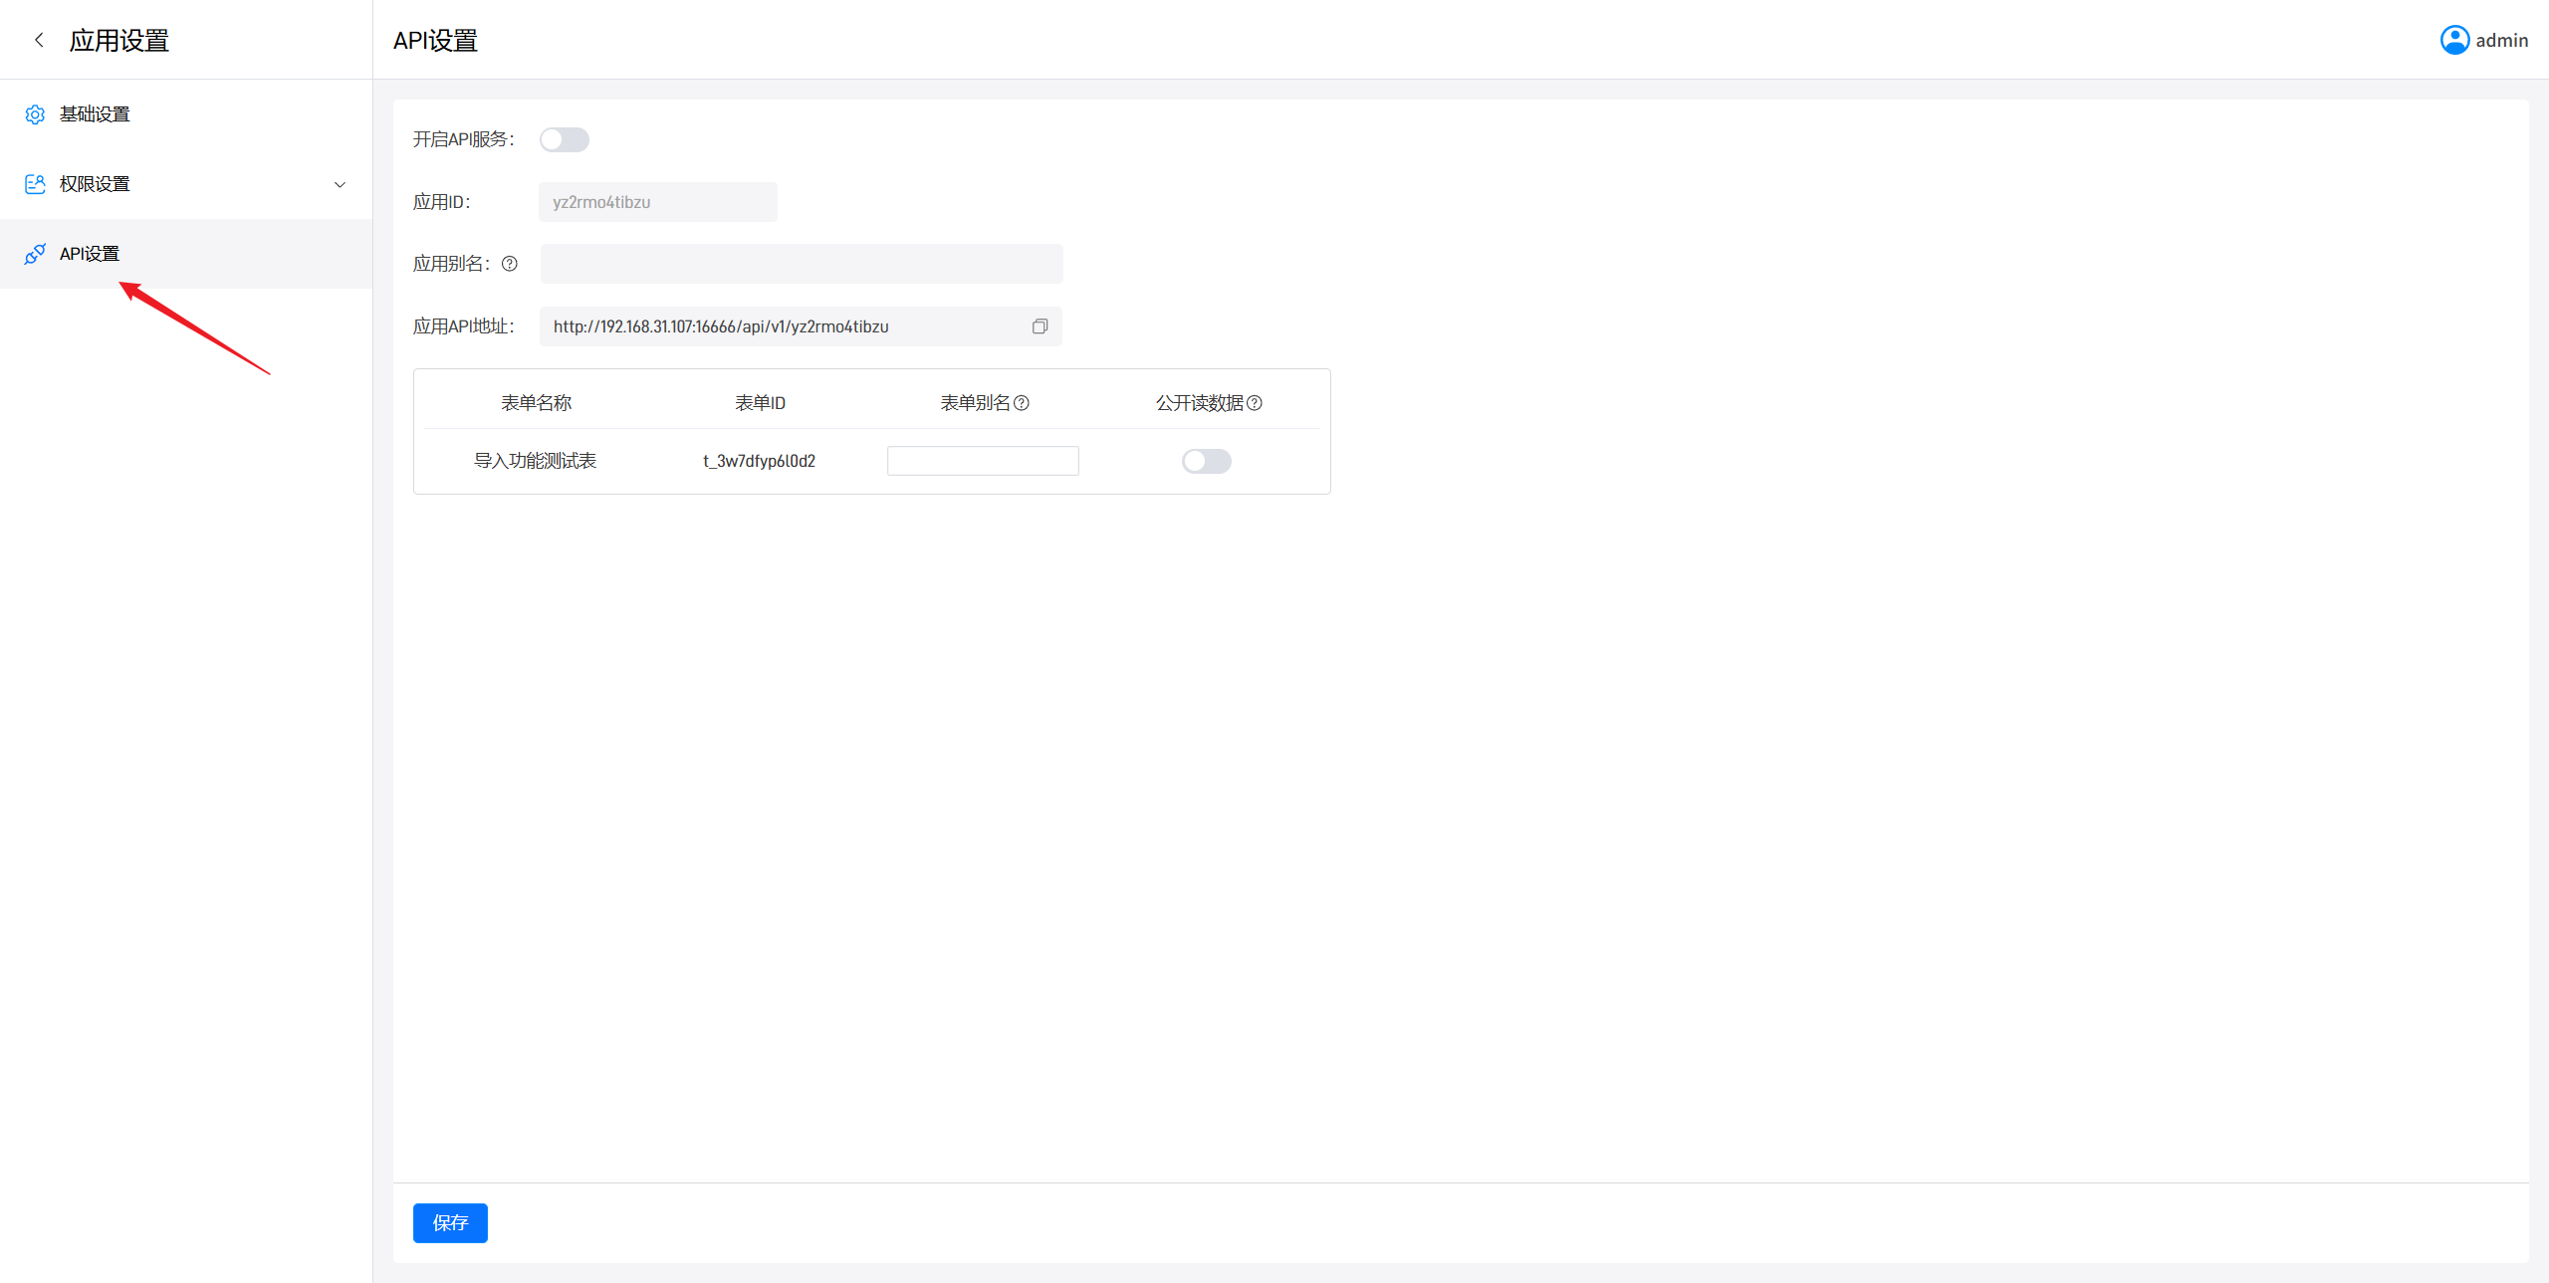Image resolution: width=2549 pixels, height=1283 pixels.
Task: Click the 应用API地址 URL field
Action: (x=777, y=326)
